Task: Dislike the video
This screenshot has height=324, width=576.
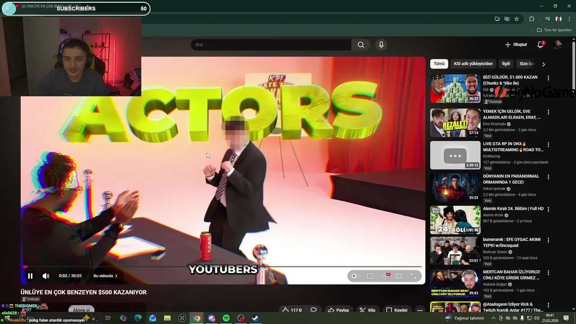Action: click(x=314, y=310)
